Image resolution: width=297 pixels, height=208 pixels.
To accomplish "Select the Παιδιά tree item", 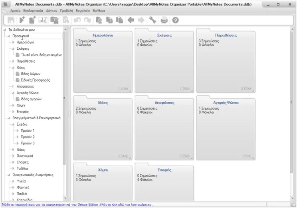I will tap(22, 194).
